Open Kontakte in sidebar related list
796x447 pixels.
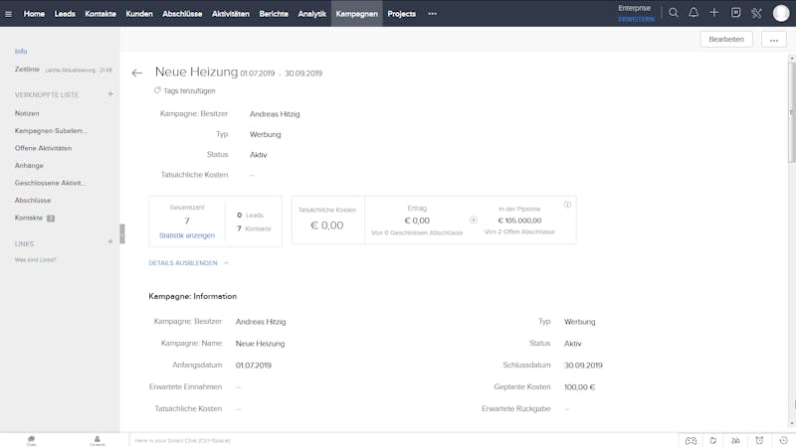click(x=29, y=218)
